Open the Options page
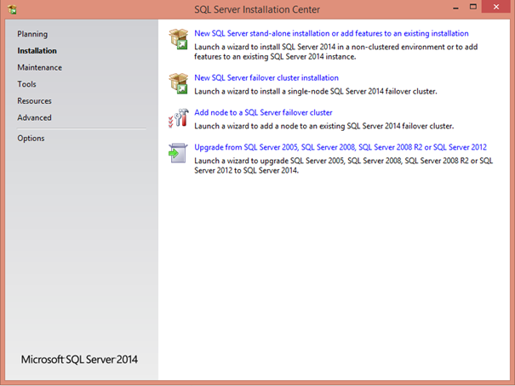 [31, 139]
